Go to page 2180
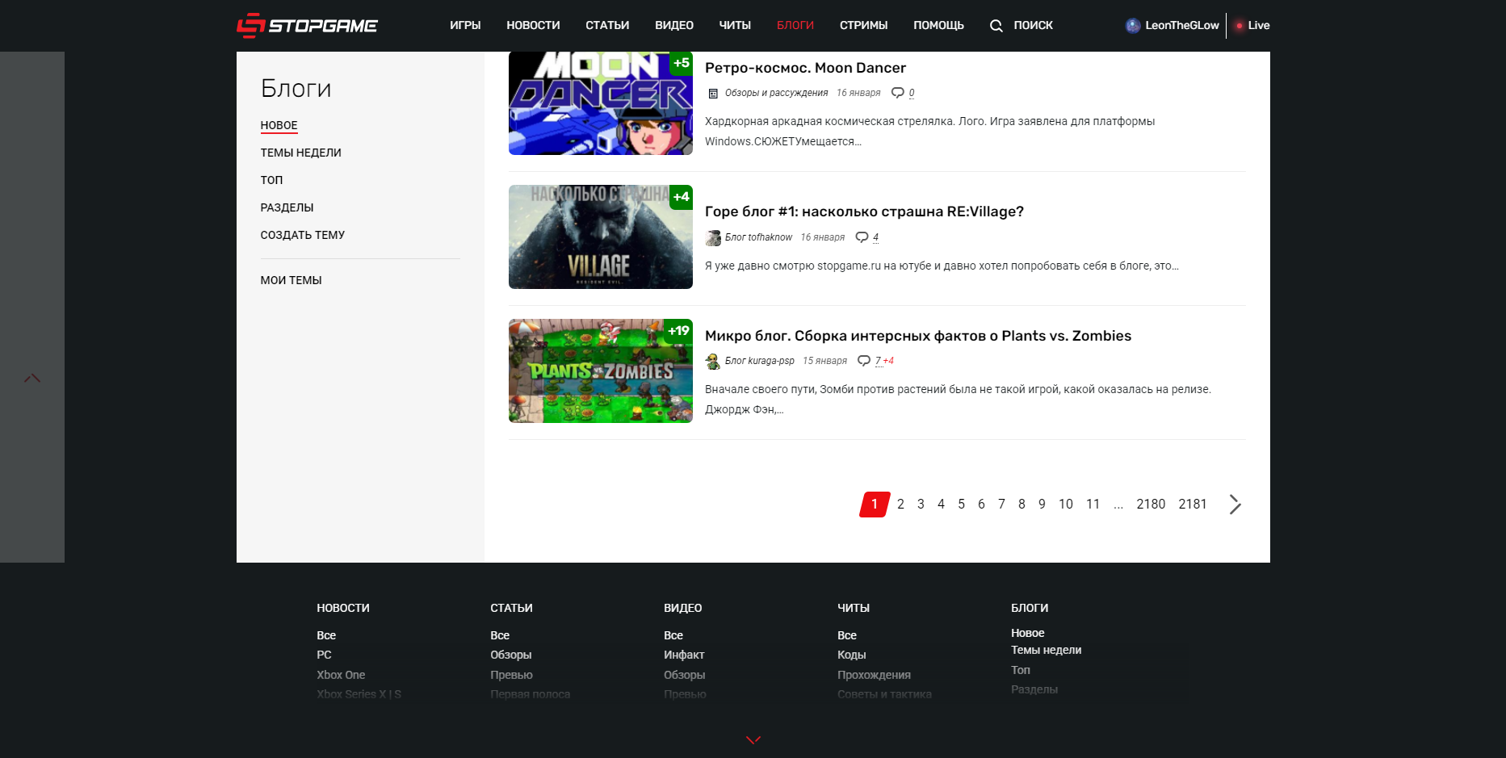 [1151, 505]
